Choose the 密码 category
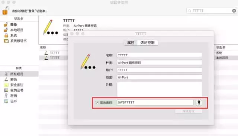 pyautogui.click(x=13, y=79)
